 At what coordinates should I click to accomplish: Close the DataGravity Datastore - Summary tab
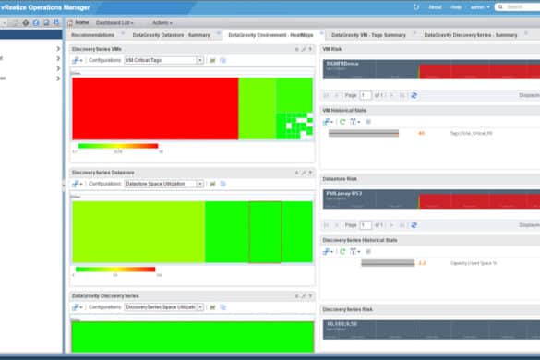click(x=219, y=33)
